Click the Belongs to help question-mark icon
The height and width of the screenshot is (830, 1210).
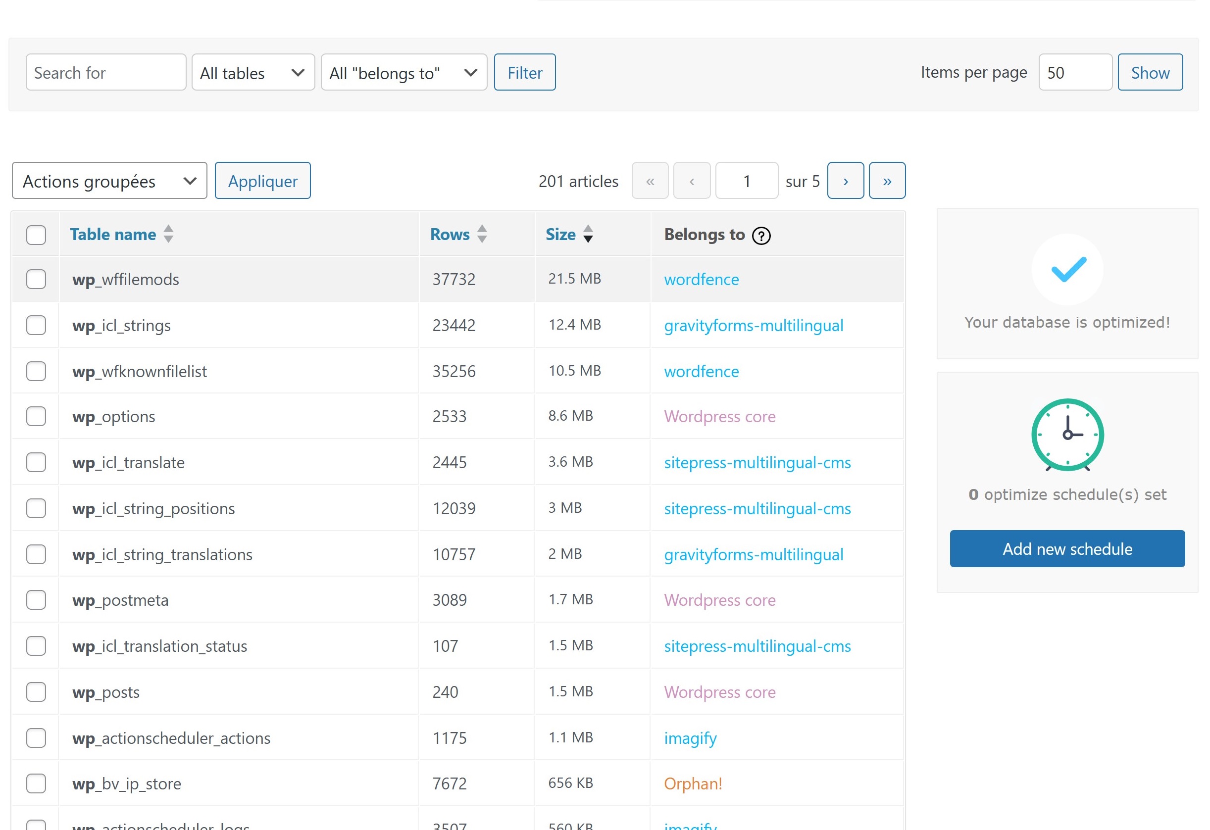click(760, 236)
